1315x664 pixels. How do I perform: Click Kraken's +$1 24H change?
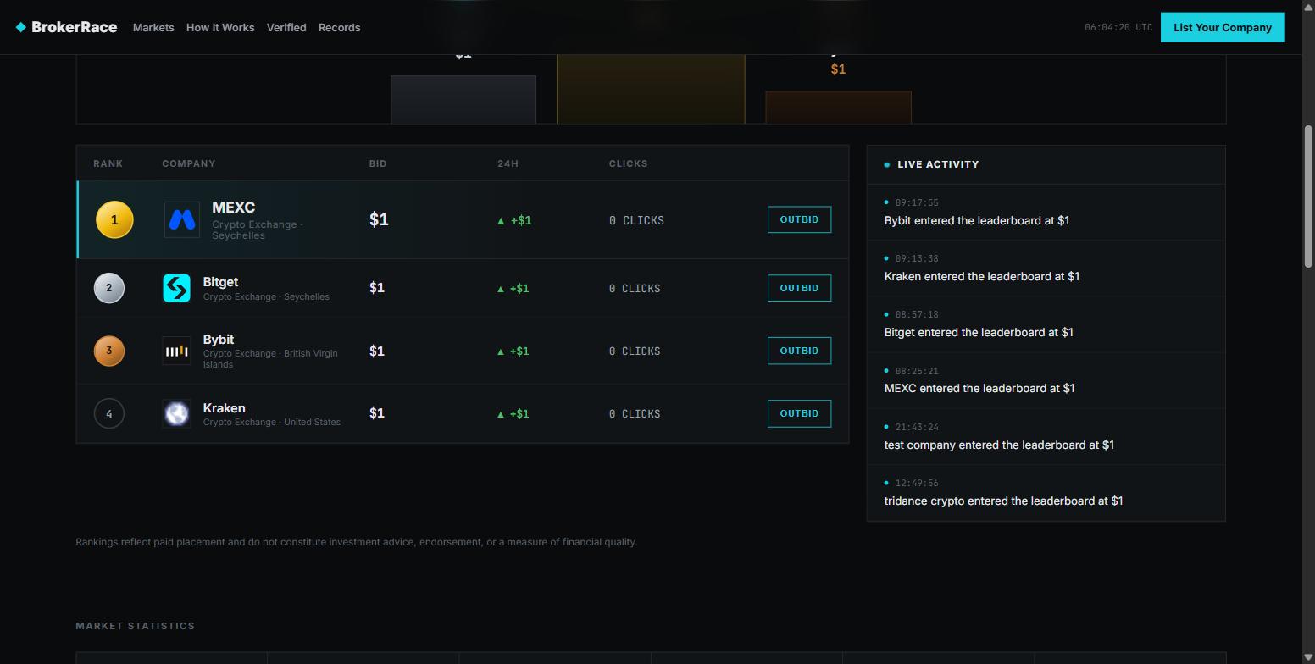(x=513, y=414)
